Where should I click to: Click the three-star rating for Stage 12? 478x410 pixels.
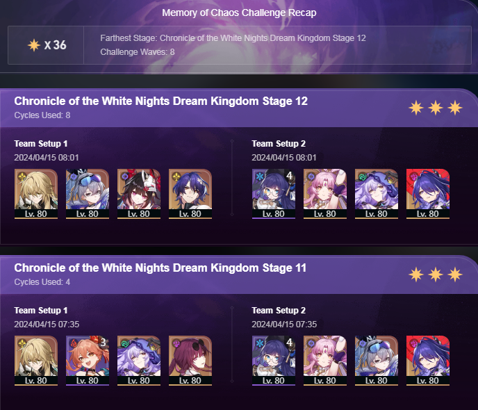point(436,108)
